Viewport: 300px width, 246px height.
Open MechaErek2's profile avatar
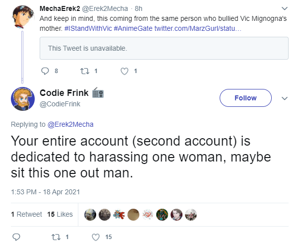coord(23,17)
